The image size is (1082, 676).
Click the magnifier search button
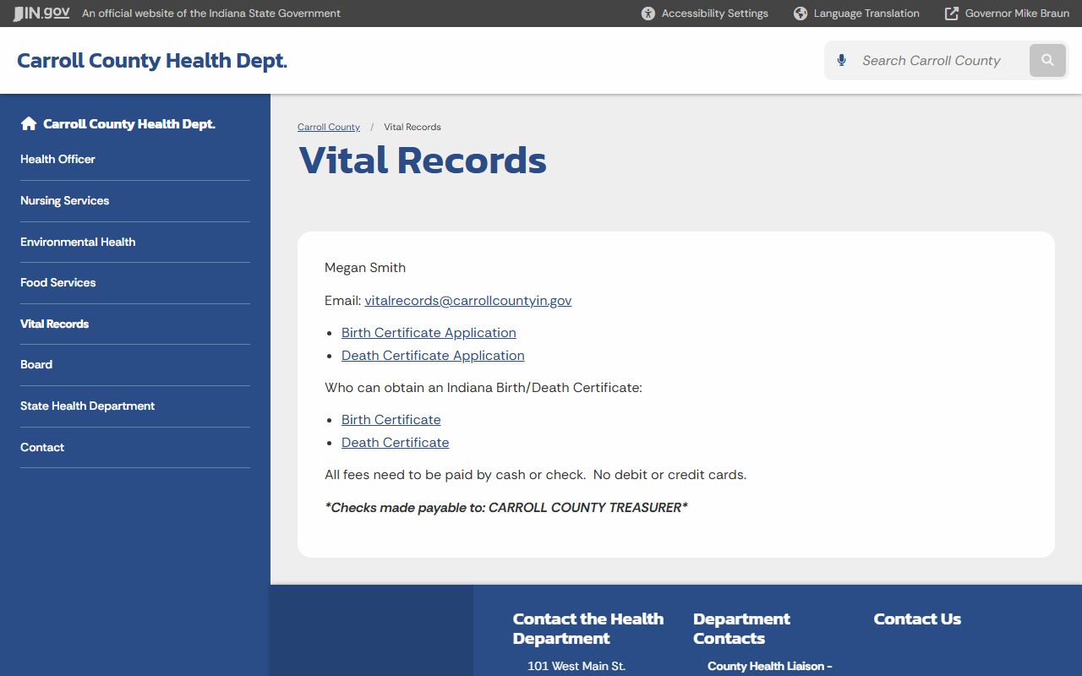point(1047,61)
